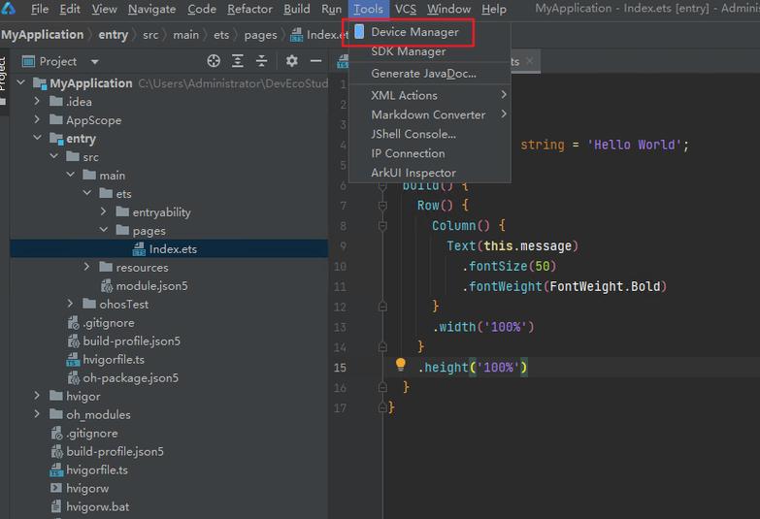Click the src breadcrumb

150,35
